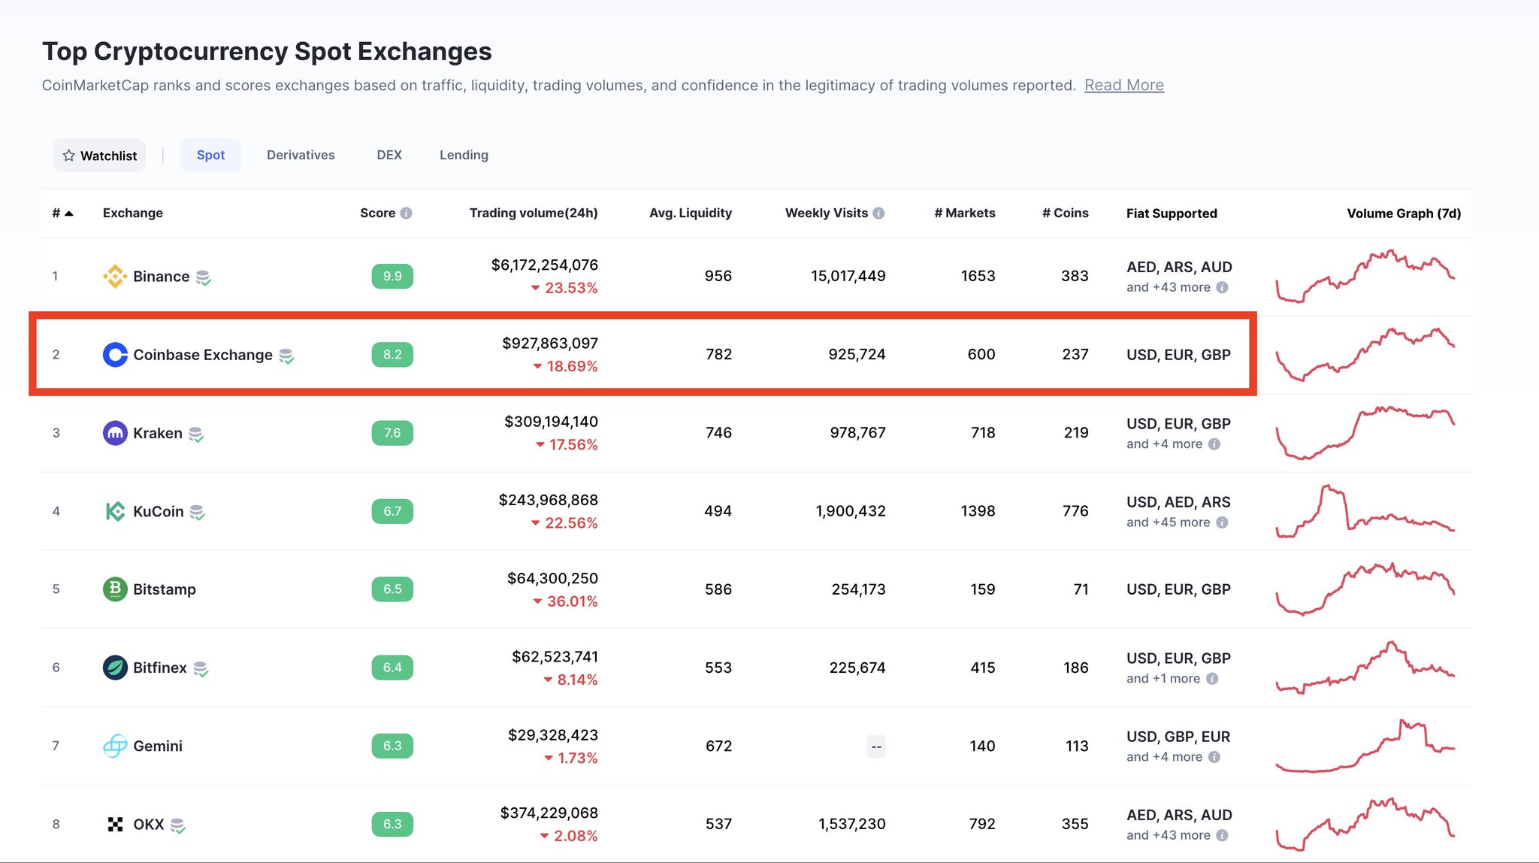Click Gemini's empty weekly visits '--' cell

(x=876, y=746)
